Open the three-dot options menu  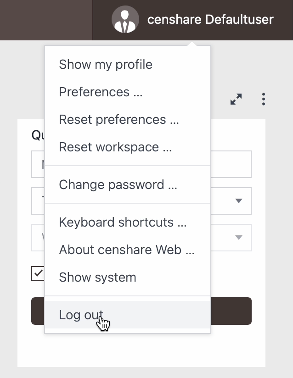[263, 99]
